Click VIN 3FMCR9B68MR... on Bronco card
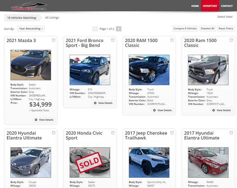The height and width of the screenshot is (188, 237). [98, 93]
